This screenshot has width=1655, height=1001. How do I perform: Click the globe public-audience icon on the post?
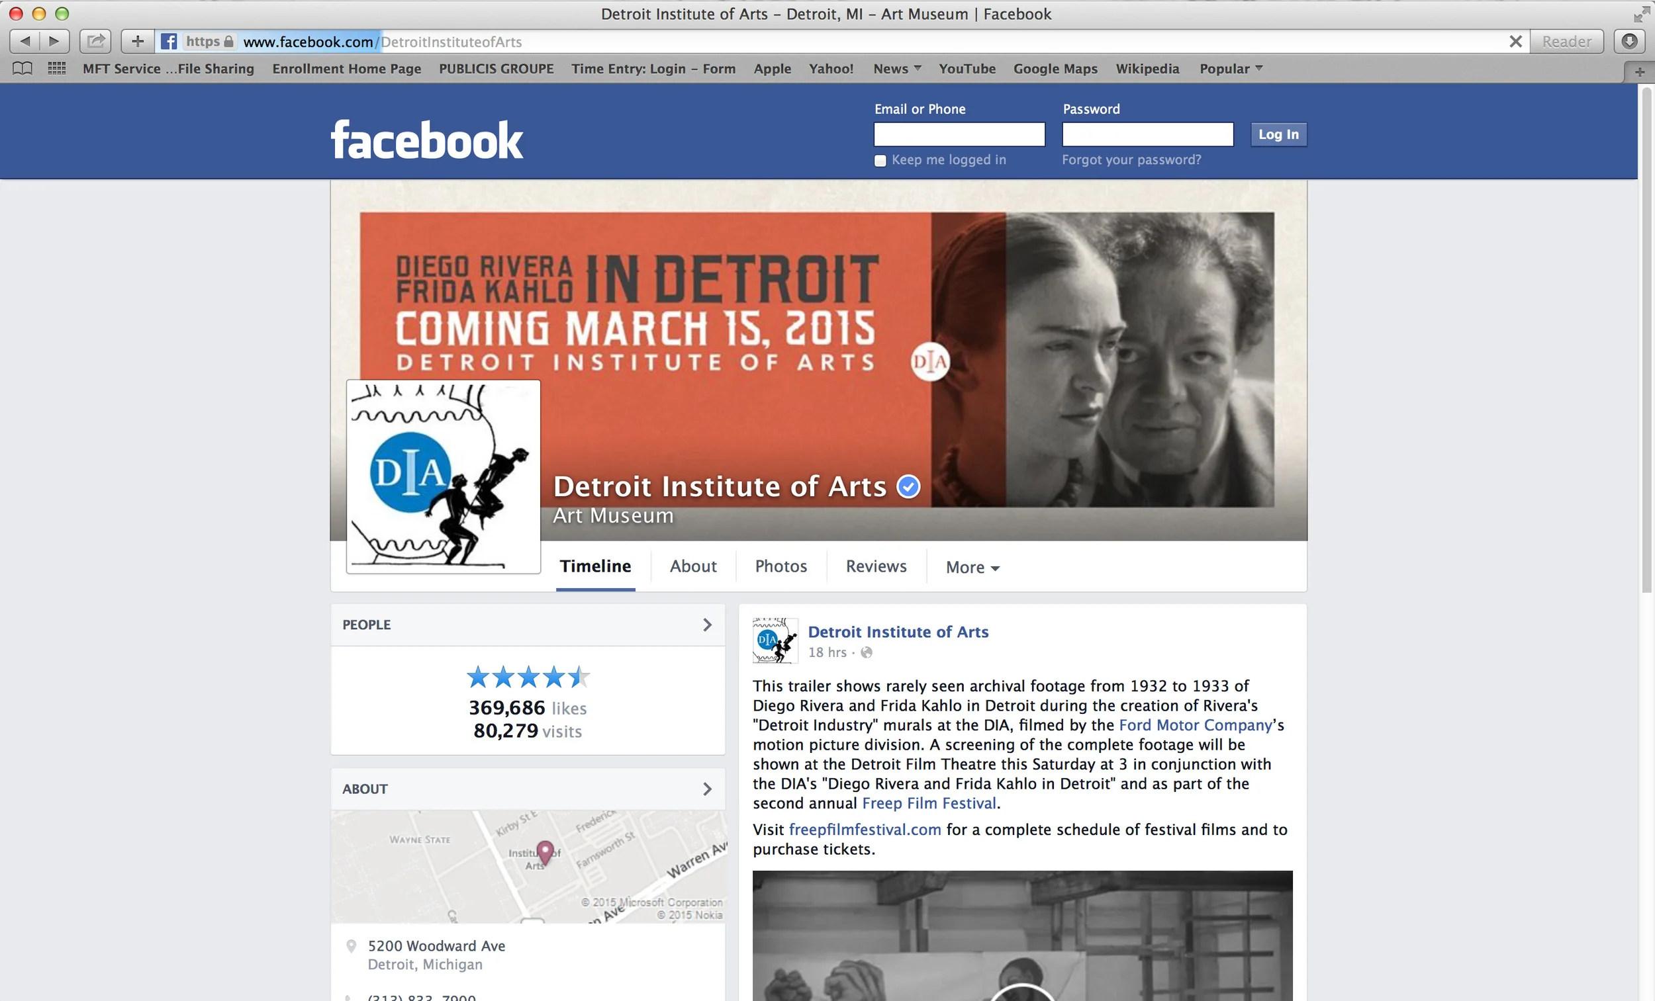pos(867,652)
